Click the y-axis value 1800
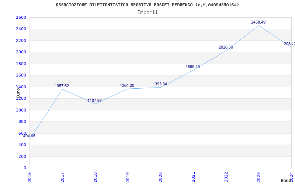Viewport: 295px width, 184px height. pos(21,64)
